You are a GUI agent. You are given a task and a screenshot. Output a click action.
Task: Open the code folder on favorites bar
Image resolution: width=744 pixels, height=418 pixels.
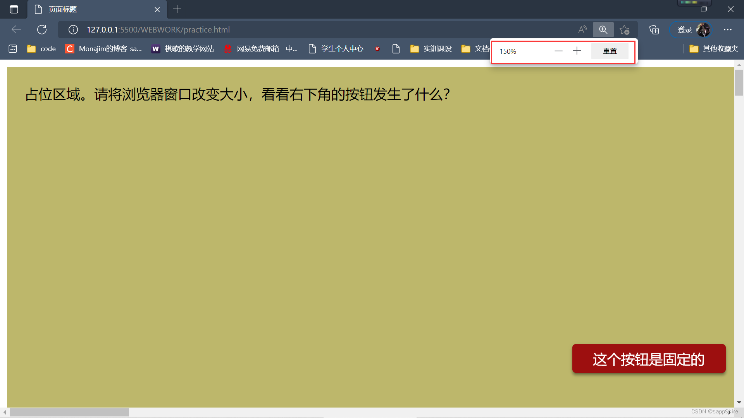41,49
